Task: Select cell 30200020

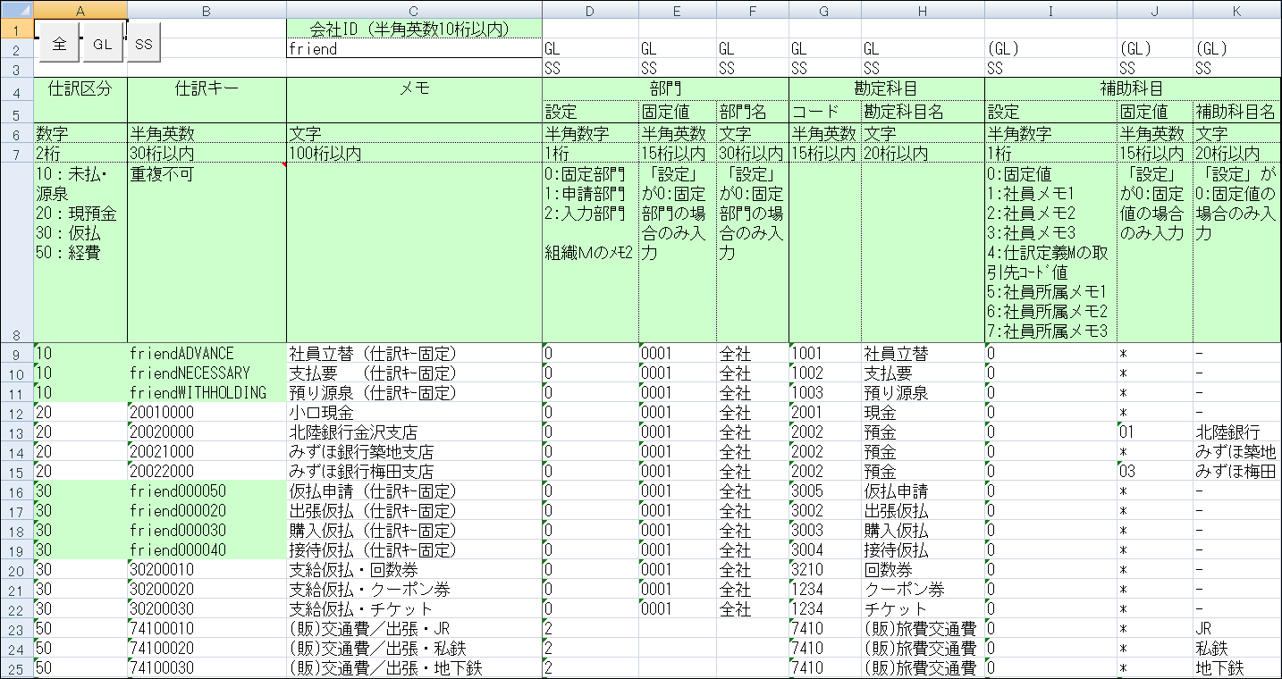Action: [207, 590]
